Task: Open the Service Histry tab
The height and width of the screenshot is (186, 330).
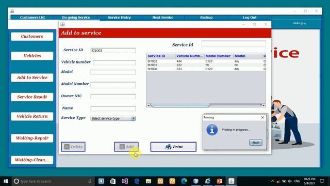Action: [119, 18]
